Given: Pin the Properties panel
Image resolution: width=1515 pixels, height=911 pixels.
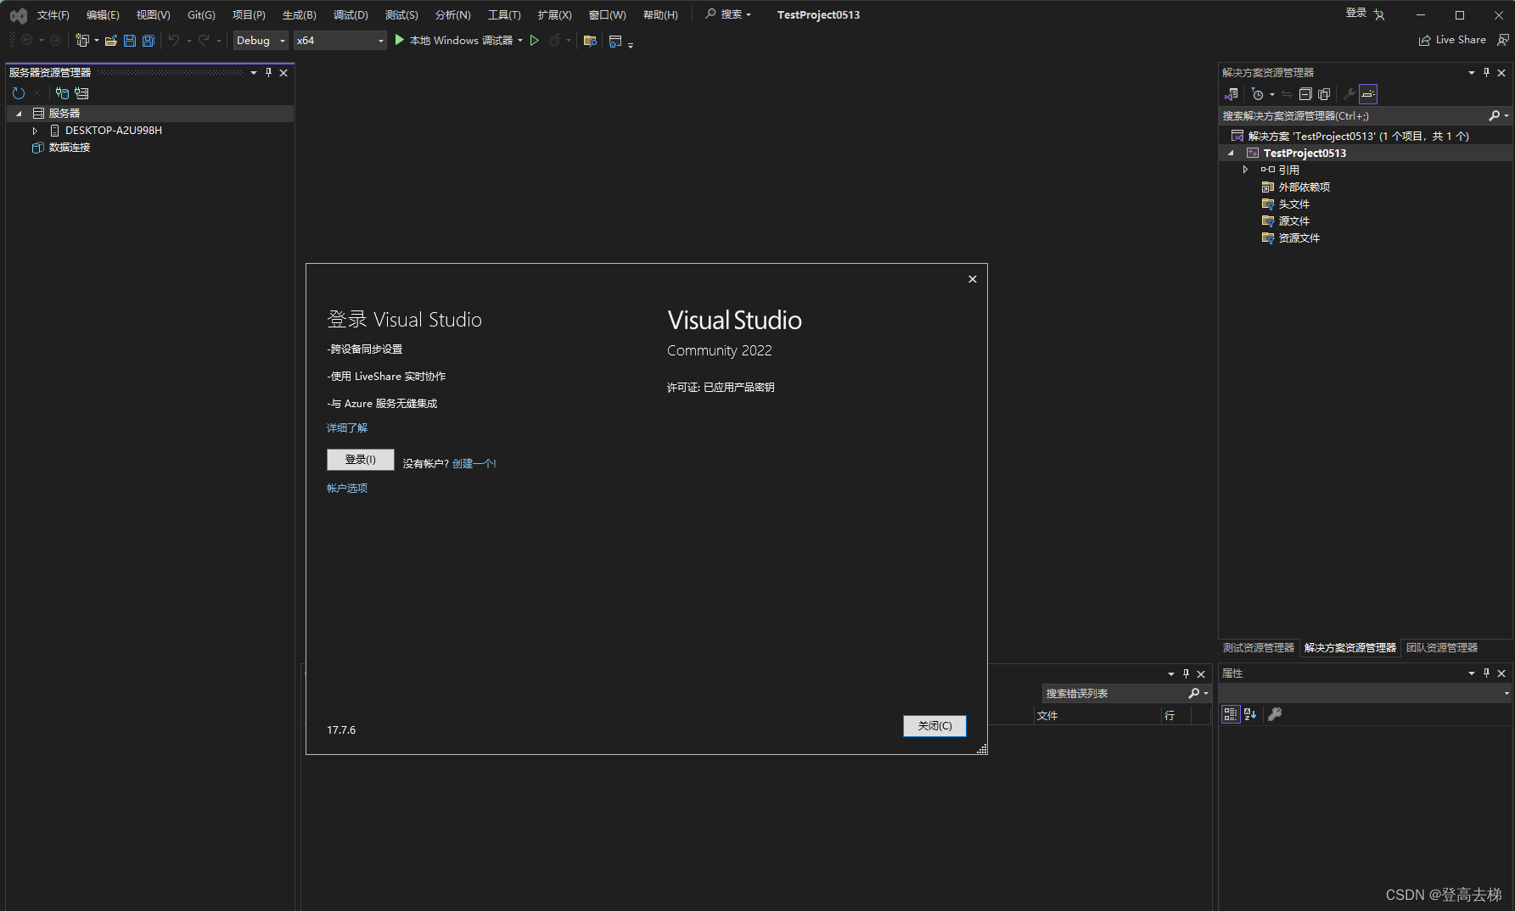Looking at the screenshot, I should pos(1486,673).
